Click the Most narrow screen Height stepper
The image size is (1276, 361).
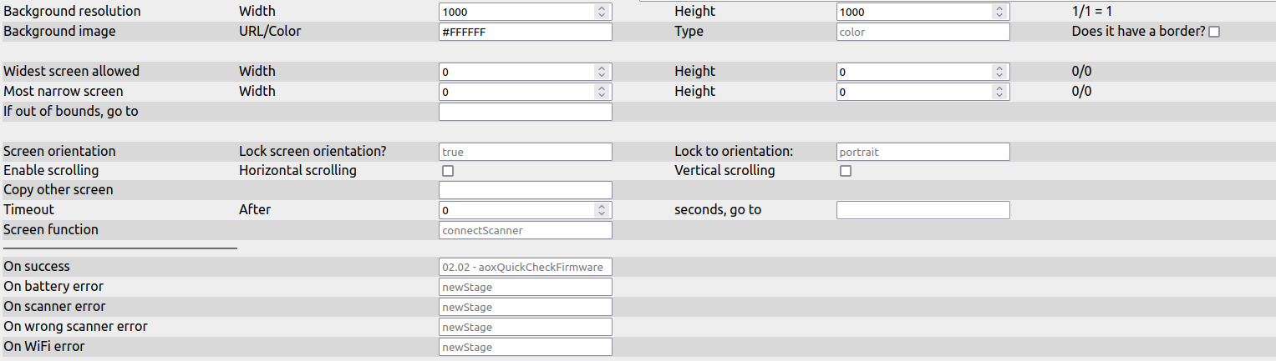tap(999, 92)
